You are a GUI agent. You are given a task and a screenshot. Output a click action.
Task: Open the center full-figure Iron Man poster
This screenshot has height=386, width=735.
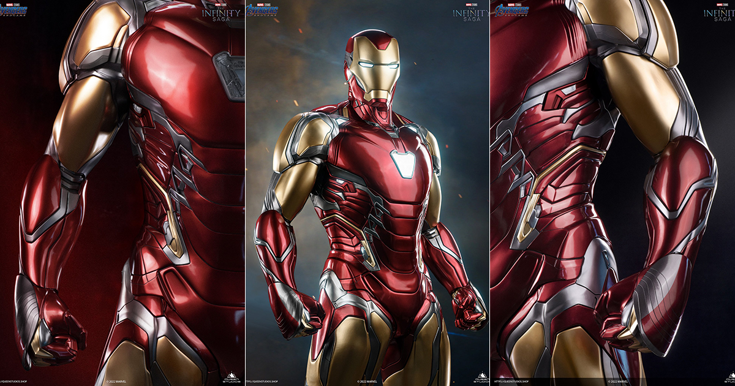click(367, 193)
